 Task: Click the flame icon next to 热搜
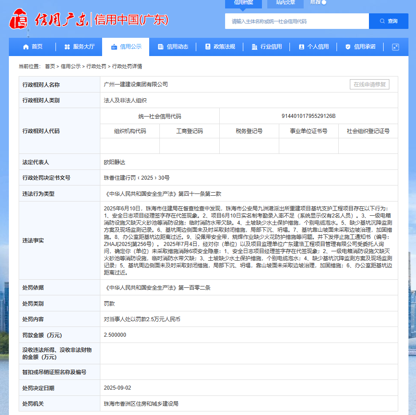click(324, 2)
